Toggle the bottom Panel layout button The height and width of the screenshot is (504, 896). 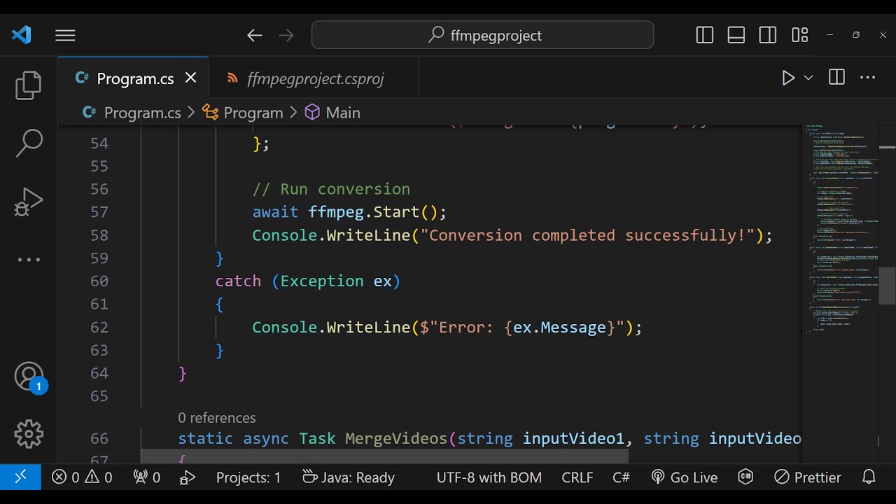[x=736, y=35]
